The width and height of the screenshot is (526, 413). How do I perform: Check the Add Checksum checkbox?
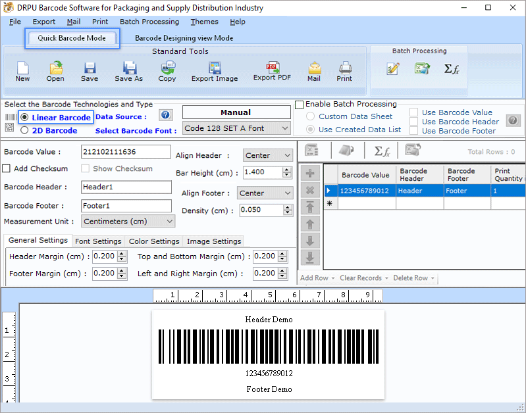(7, 168)
